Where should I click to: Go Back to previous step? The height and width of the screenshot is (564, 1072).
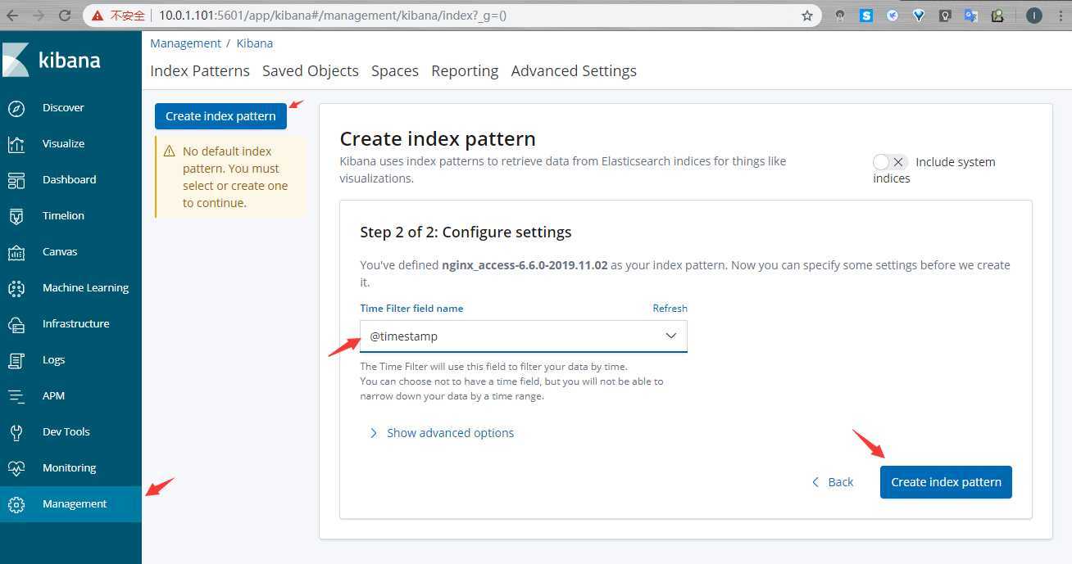tap(833, 482)
